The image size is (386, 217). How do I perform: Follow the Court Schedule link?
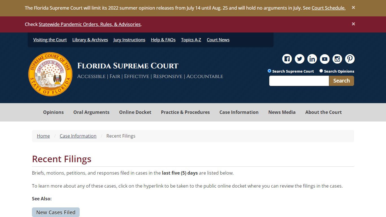[329, 8]
